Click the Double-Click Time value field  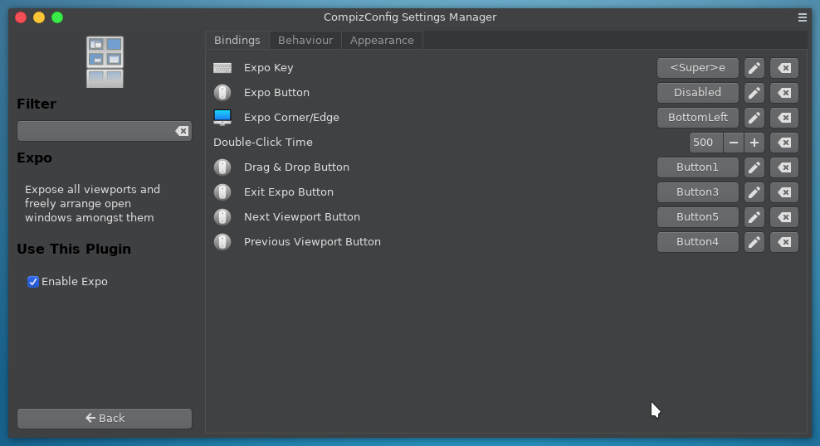click(705, 143)
